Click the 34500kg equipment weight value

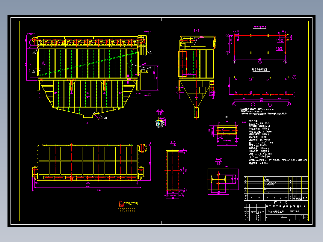click(264, 163)
